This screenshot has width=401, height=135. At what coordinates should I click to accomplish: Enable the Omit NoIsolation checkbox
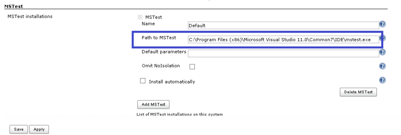192,67
